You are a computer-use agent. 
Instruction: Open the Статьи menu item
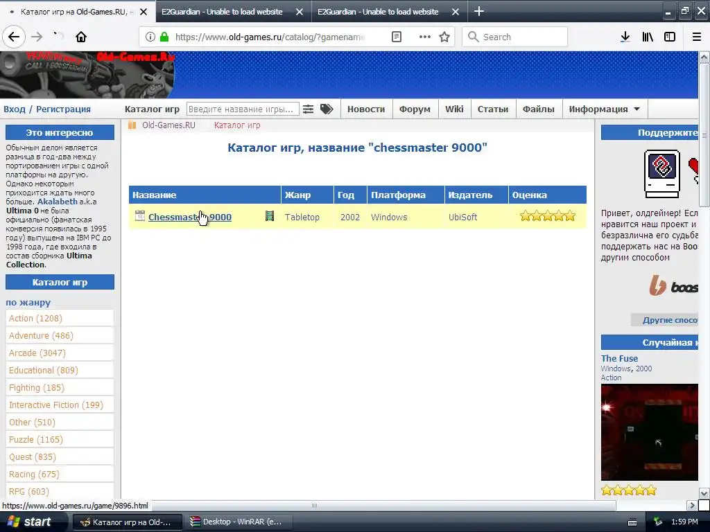pos(493,109)
